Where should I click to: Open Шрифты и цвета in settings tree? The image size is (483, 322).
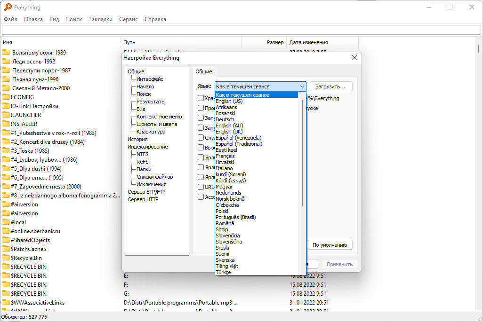point(157,124)
